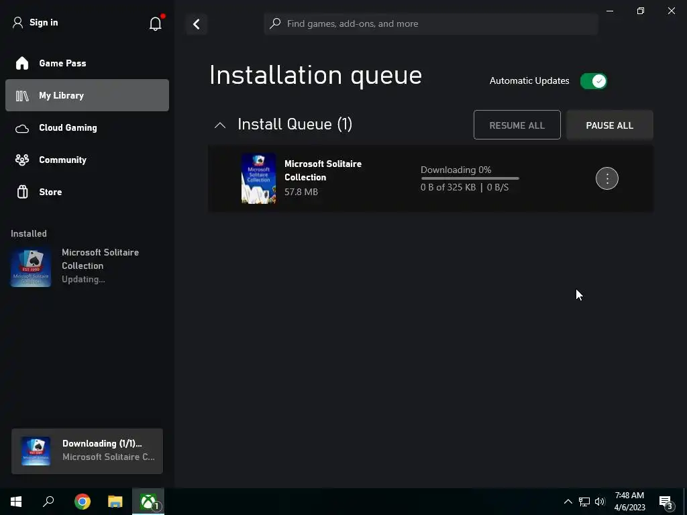687x515 pixels.
Task: Open Cloud Gaming section
Action: pos(87,127)
